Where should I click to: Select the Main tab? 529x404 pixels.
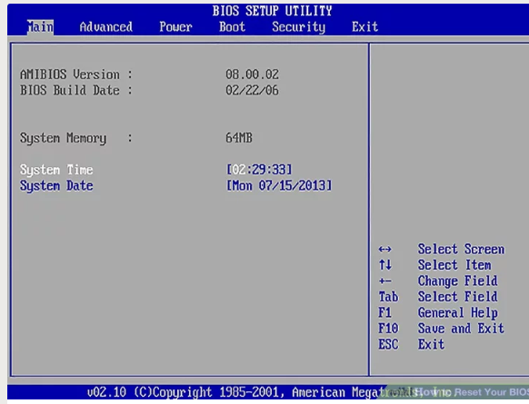tap(40, 26)
